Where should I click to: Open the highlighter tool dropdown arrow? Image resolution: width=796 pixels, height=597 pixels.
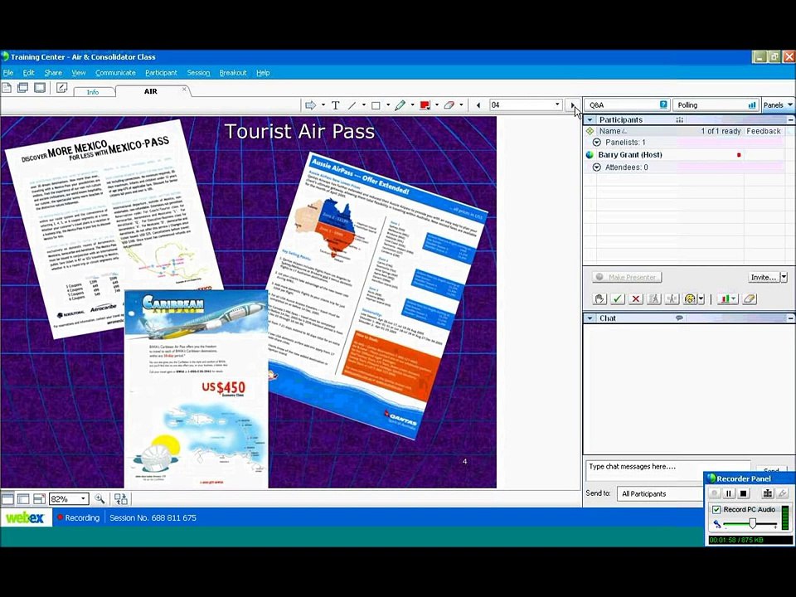(412, 105)
